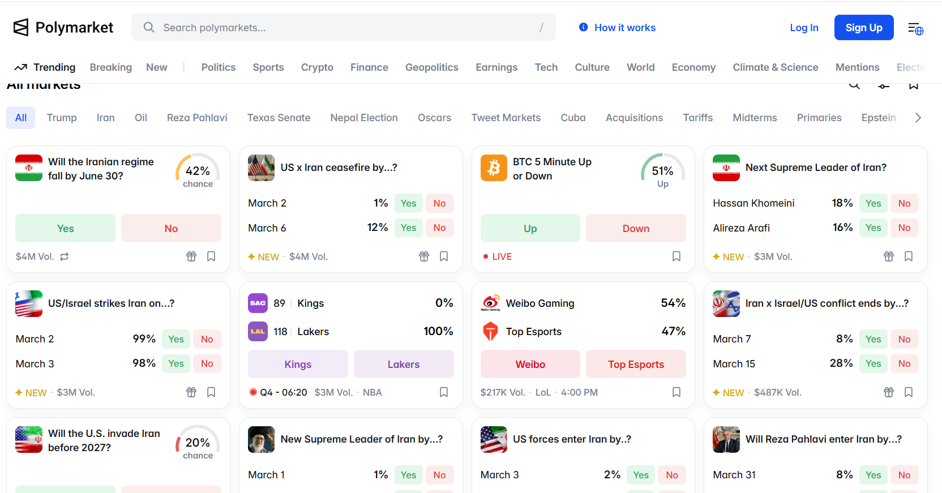Bookmark the Kings vs Lakers market
The height and width of the screenshot is (493, 942).
[444, 392]
